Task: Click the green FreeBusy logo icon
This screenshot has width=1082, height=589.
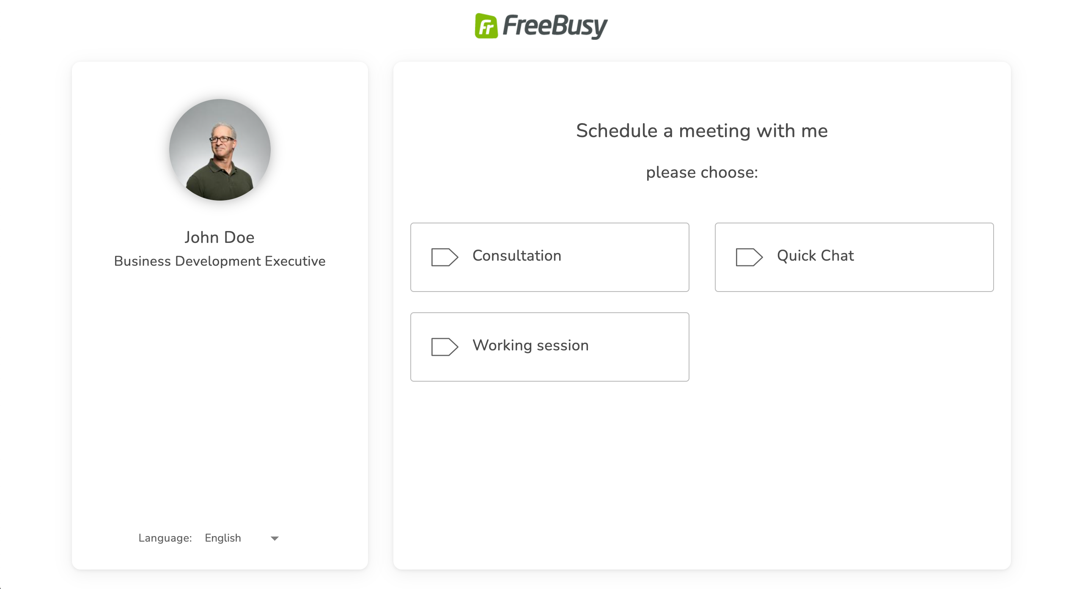Action: (486, 26)
